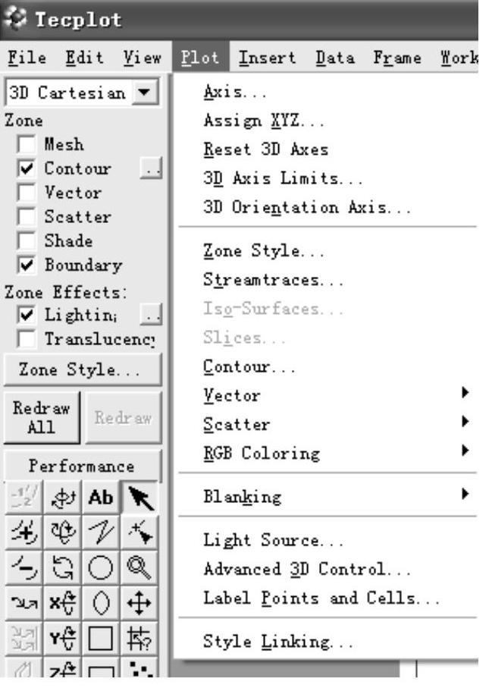Select the arrow selector tool

coord(140,498)
